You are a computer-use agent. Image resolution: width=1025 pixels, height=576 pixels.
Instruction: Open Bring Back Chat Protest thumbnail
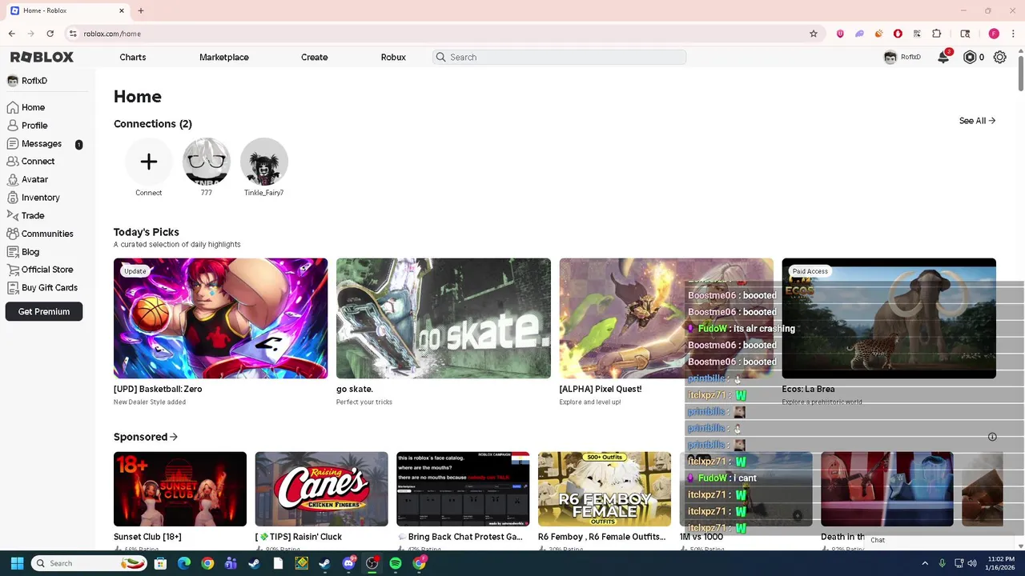point(463,489)
